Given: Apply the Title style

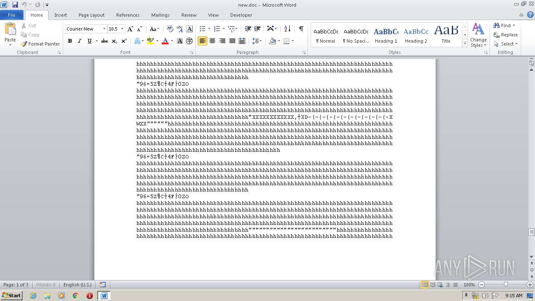Looking at the screenshot, I should point(446,35).
